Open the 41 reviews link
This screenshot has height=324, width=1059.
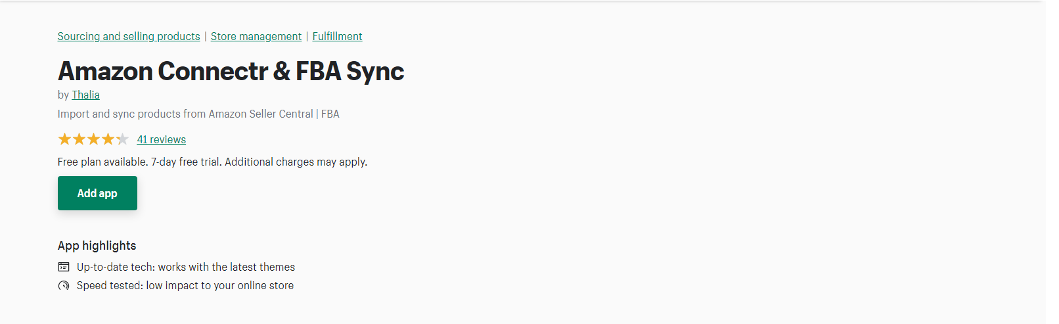coord(162,139)
